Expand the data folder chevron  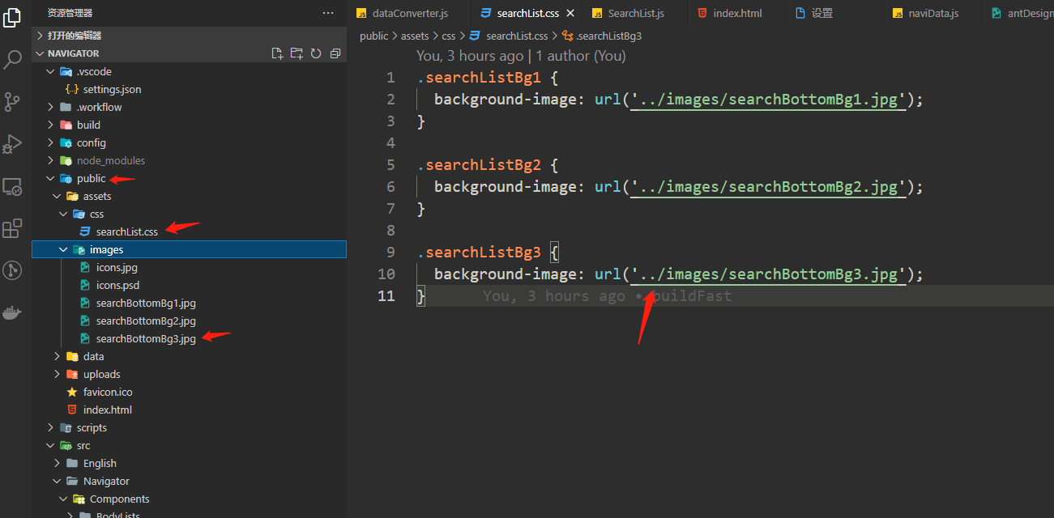click(58, 356)
